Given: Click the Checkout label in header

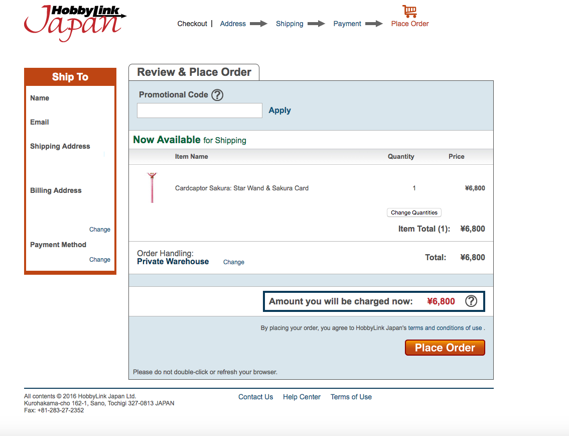Looking at the screenshot, I should click(192, 24).
